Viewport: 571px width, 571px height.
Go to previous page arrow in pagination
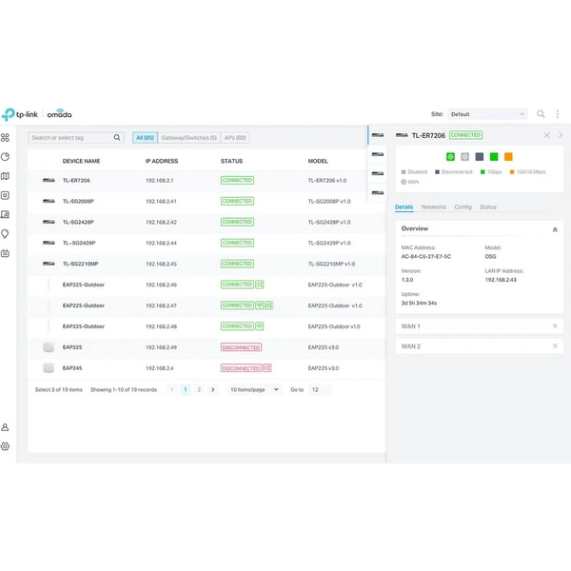click(171, 389)
